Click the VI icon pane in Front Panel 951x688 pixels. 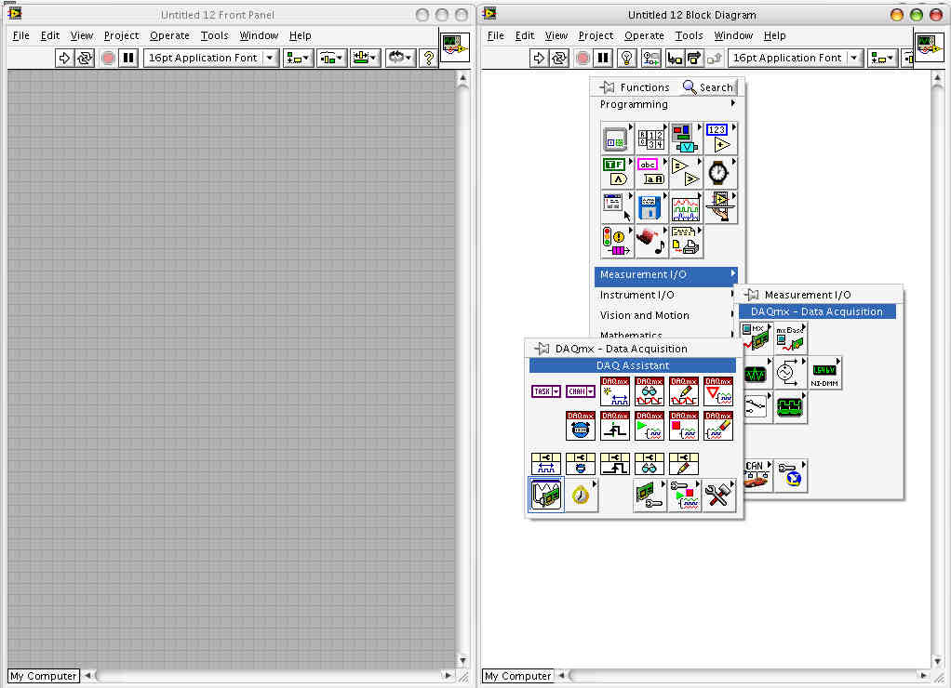coord(455,46)
